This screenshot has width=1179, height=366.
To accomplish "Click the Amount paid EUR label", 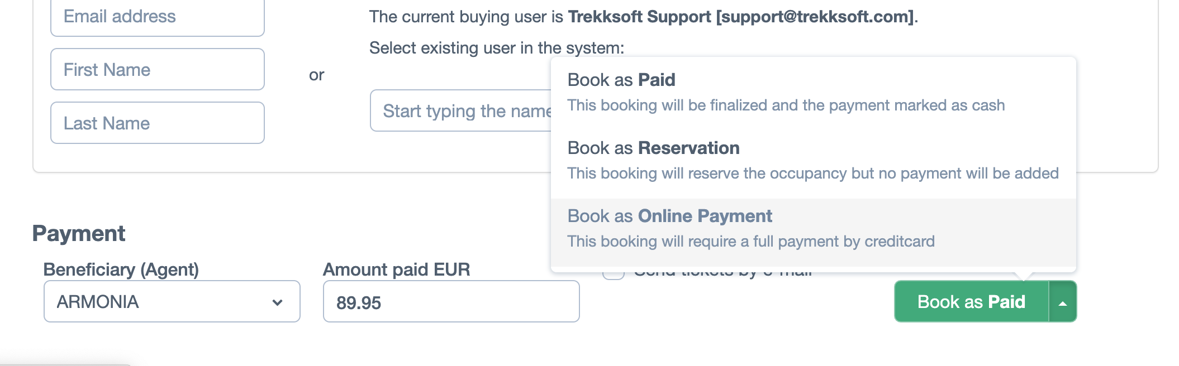I will [397, 269].
